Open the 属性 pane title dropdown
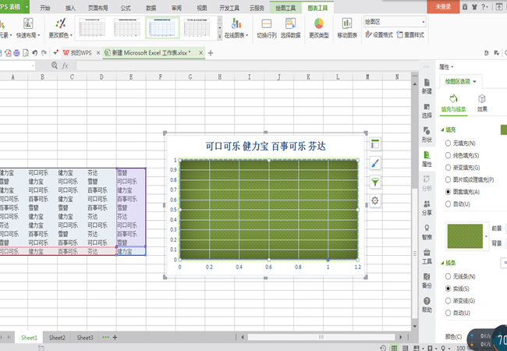The width and height of the screenshot is (507, 351). [x=452, y=67]
